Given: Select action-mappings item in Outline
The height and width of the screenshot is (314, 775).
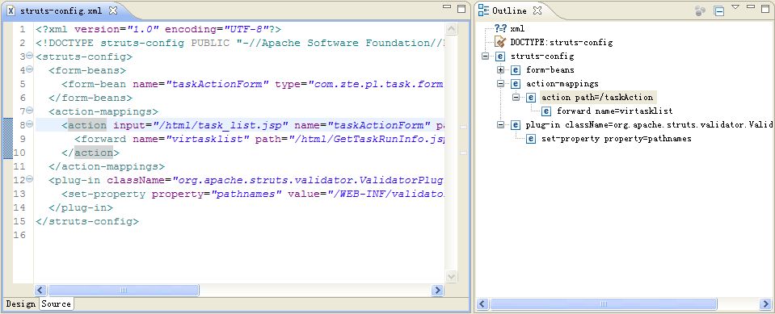Looking at the screenshot, I should [x=562, y=84].
